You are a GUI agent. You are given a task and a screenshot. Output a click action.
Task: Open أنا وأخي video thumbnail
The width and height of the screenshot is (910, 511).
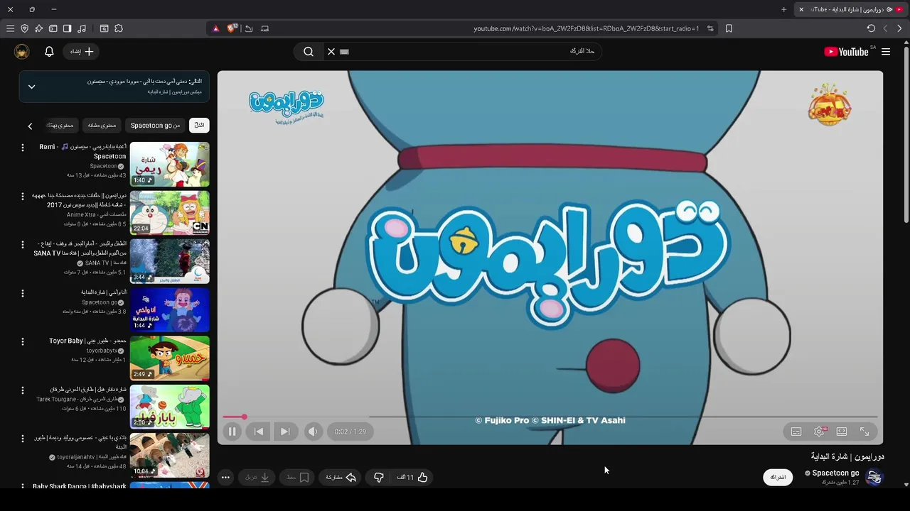click(170, 309)
